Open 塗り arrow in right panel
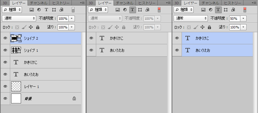 243,27
